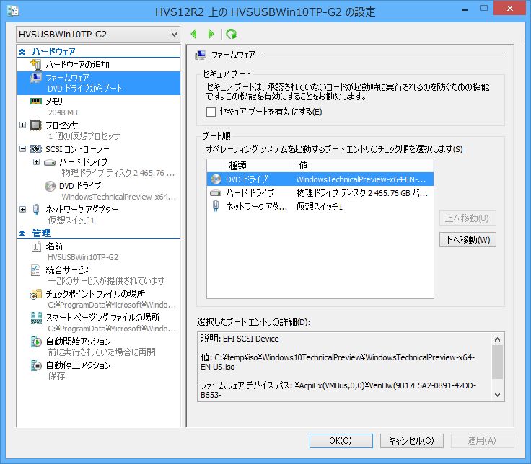The image size is (531, 464).
Task: Select 自動開始アクション setting
Action: [78, 342]
